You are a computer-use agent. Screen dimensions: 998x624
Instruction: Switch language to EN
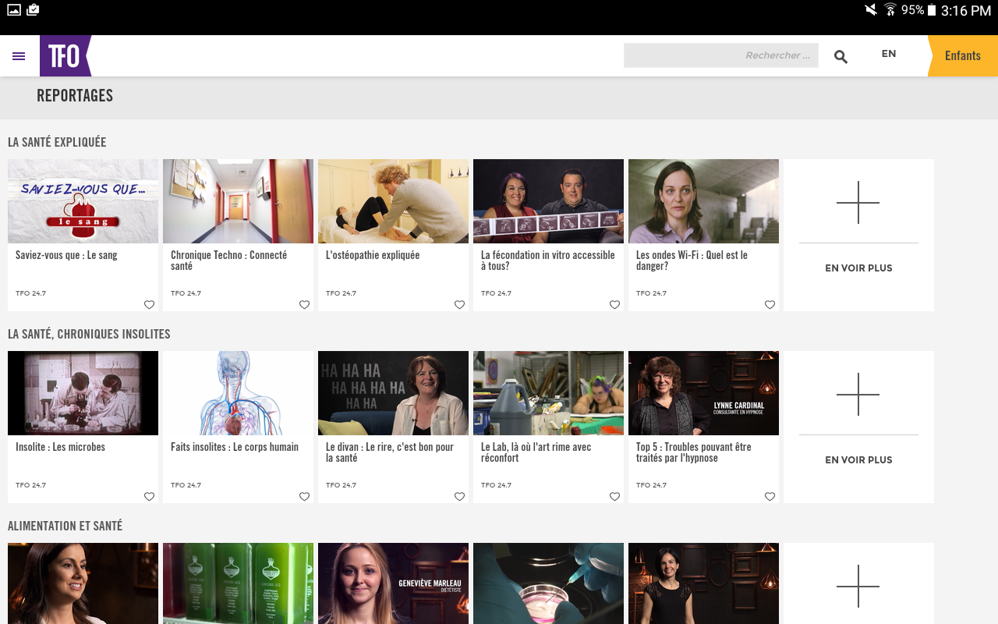point(889,54)
